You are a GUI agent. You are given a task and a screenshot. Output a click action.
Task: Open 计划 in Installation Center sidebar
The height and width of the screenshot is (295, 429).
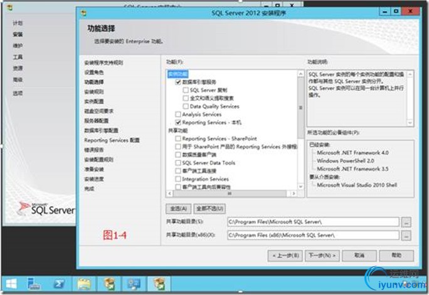point(18,23)
